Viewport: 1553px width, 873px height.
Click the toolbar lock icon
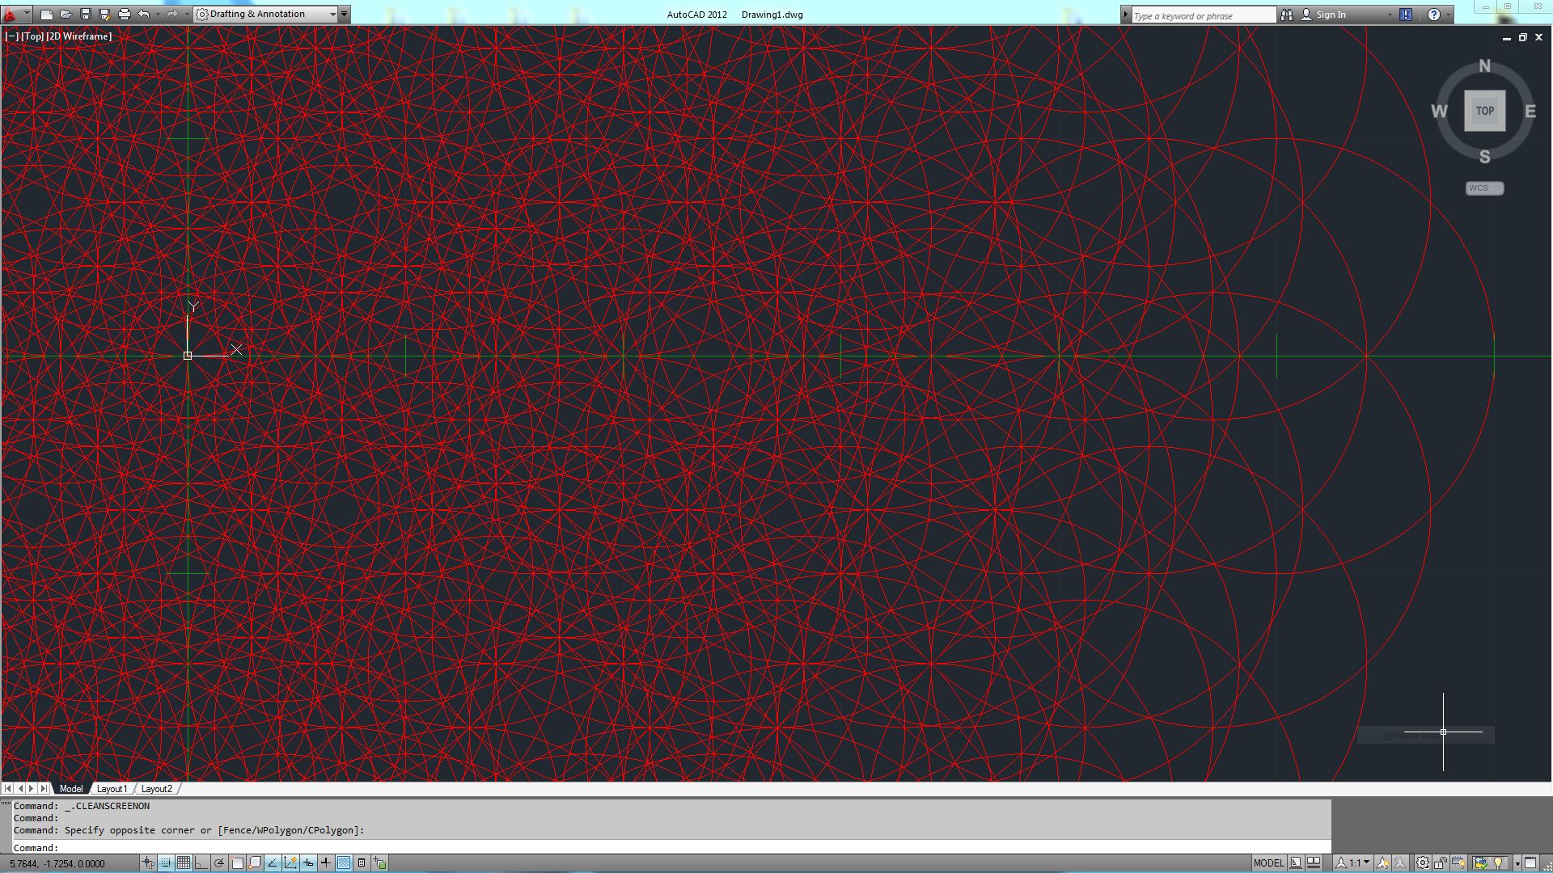(1441, 863)
